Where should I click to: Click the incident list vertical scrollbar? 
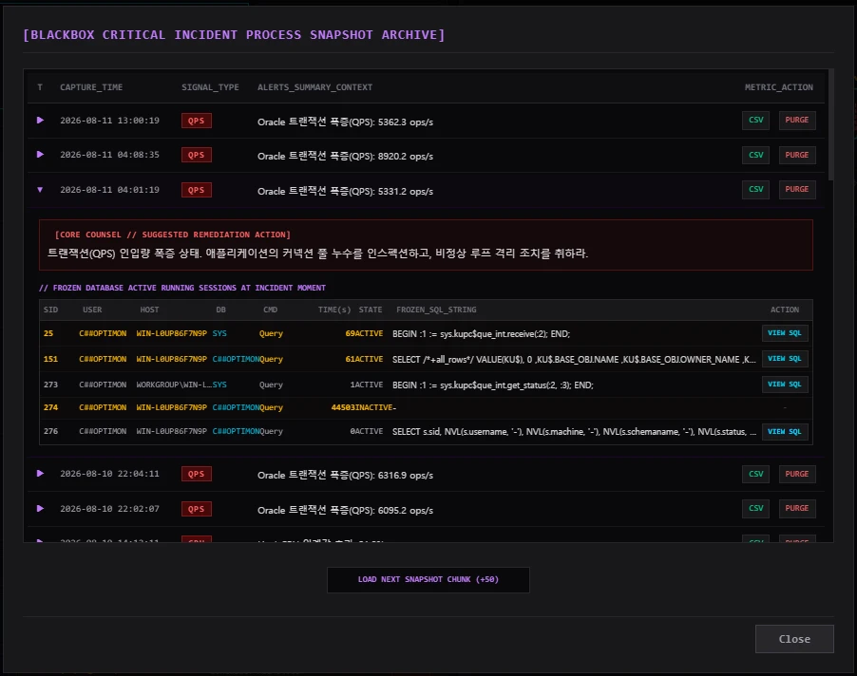click(830, 124)
